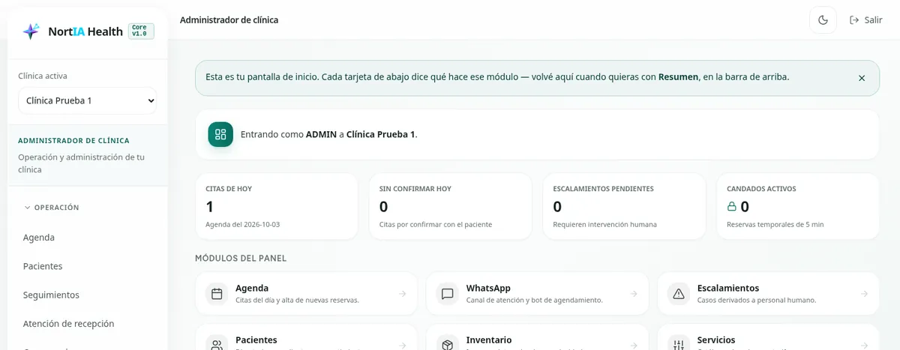The image size is (900, 350).
Task: Open the Pacientes module card
Action: pyautogui.click(x=306, y=337)
